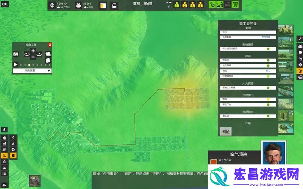
Task: Select speed level 4 yellow figure
Action: (x=200, y=5)
